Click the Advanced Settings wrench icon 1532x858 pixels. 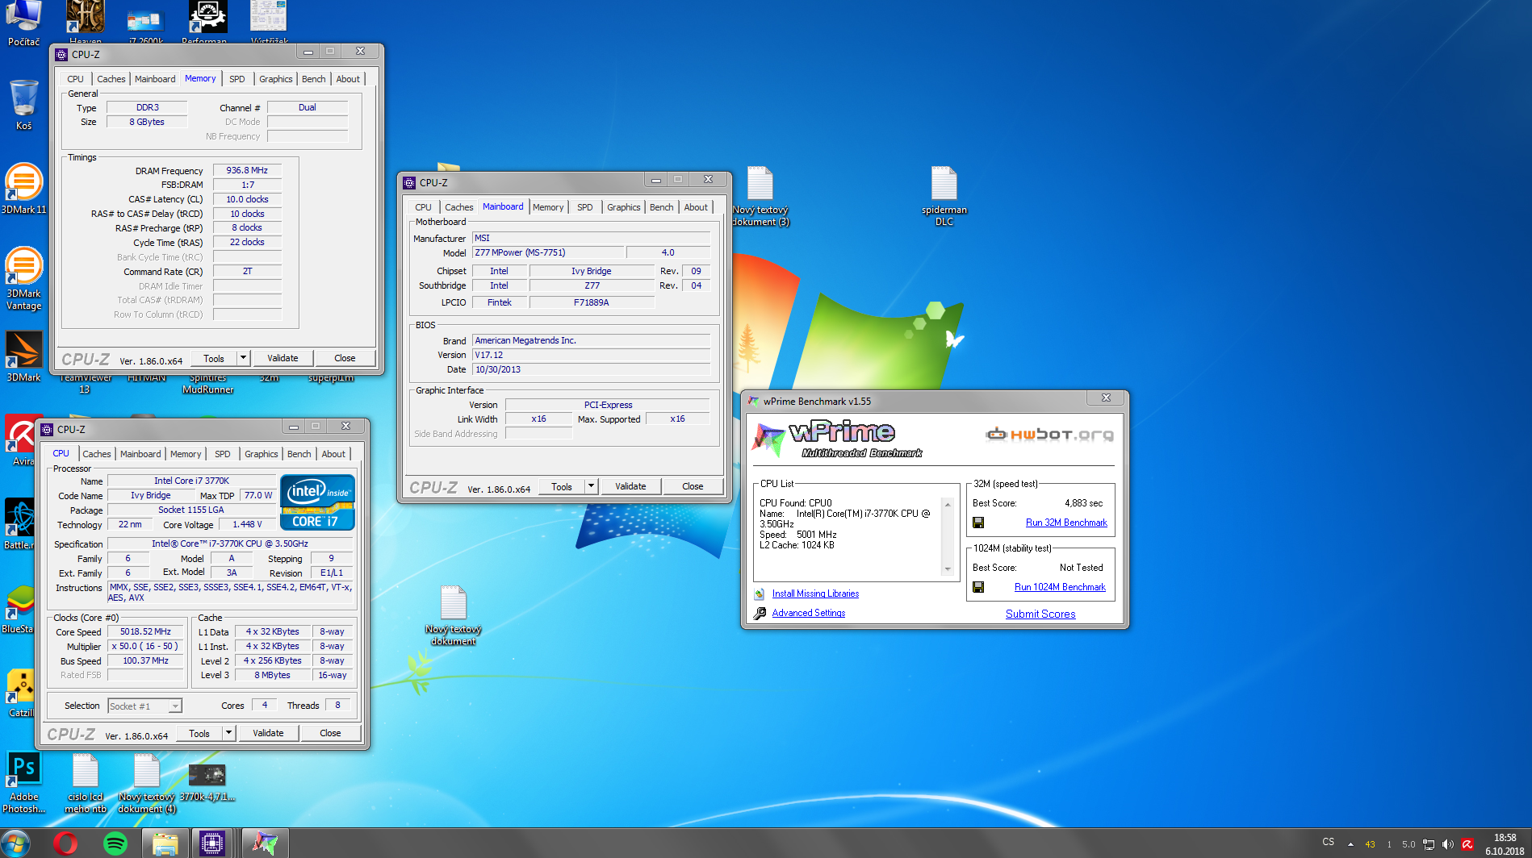click(760, 614)
